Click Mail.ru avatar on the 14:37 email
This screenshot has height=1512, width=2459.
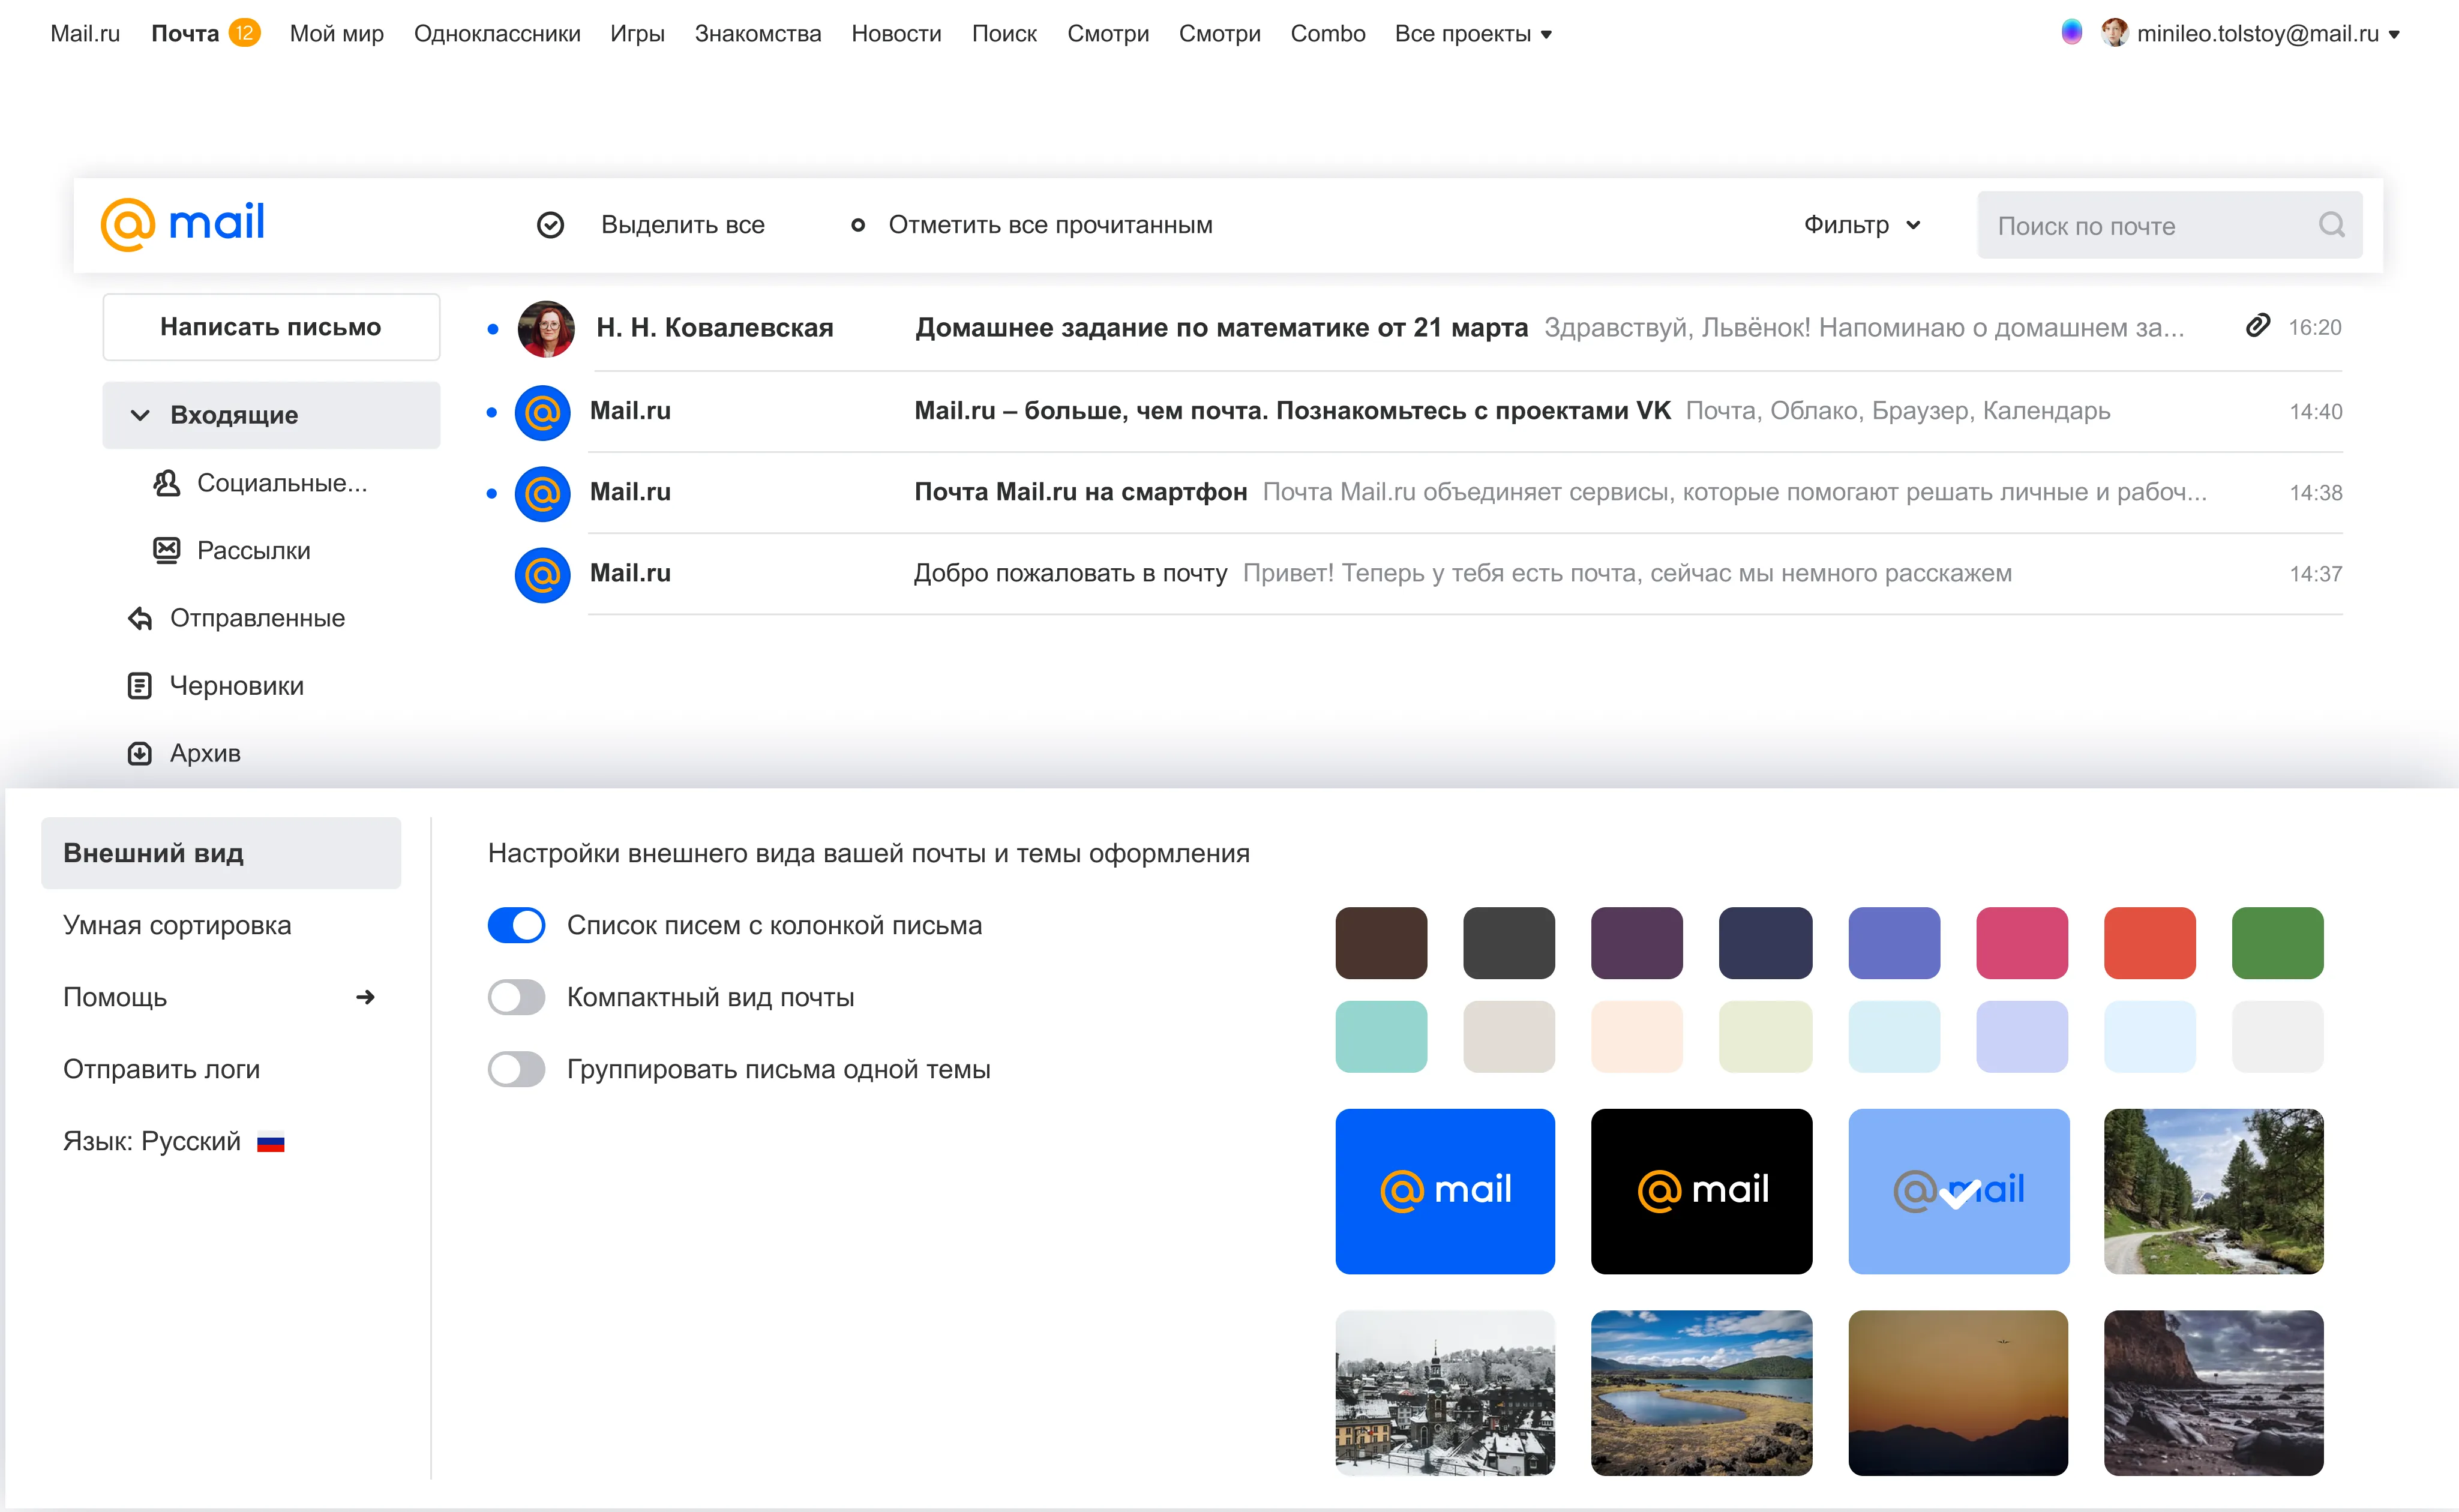click(x=543, y=574)
